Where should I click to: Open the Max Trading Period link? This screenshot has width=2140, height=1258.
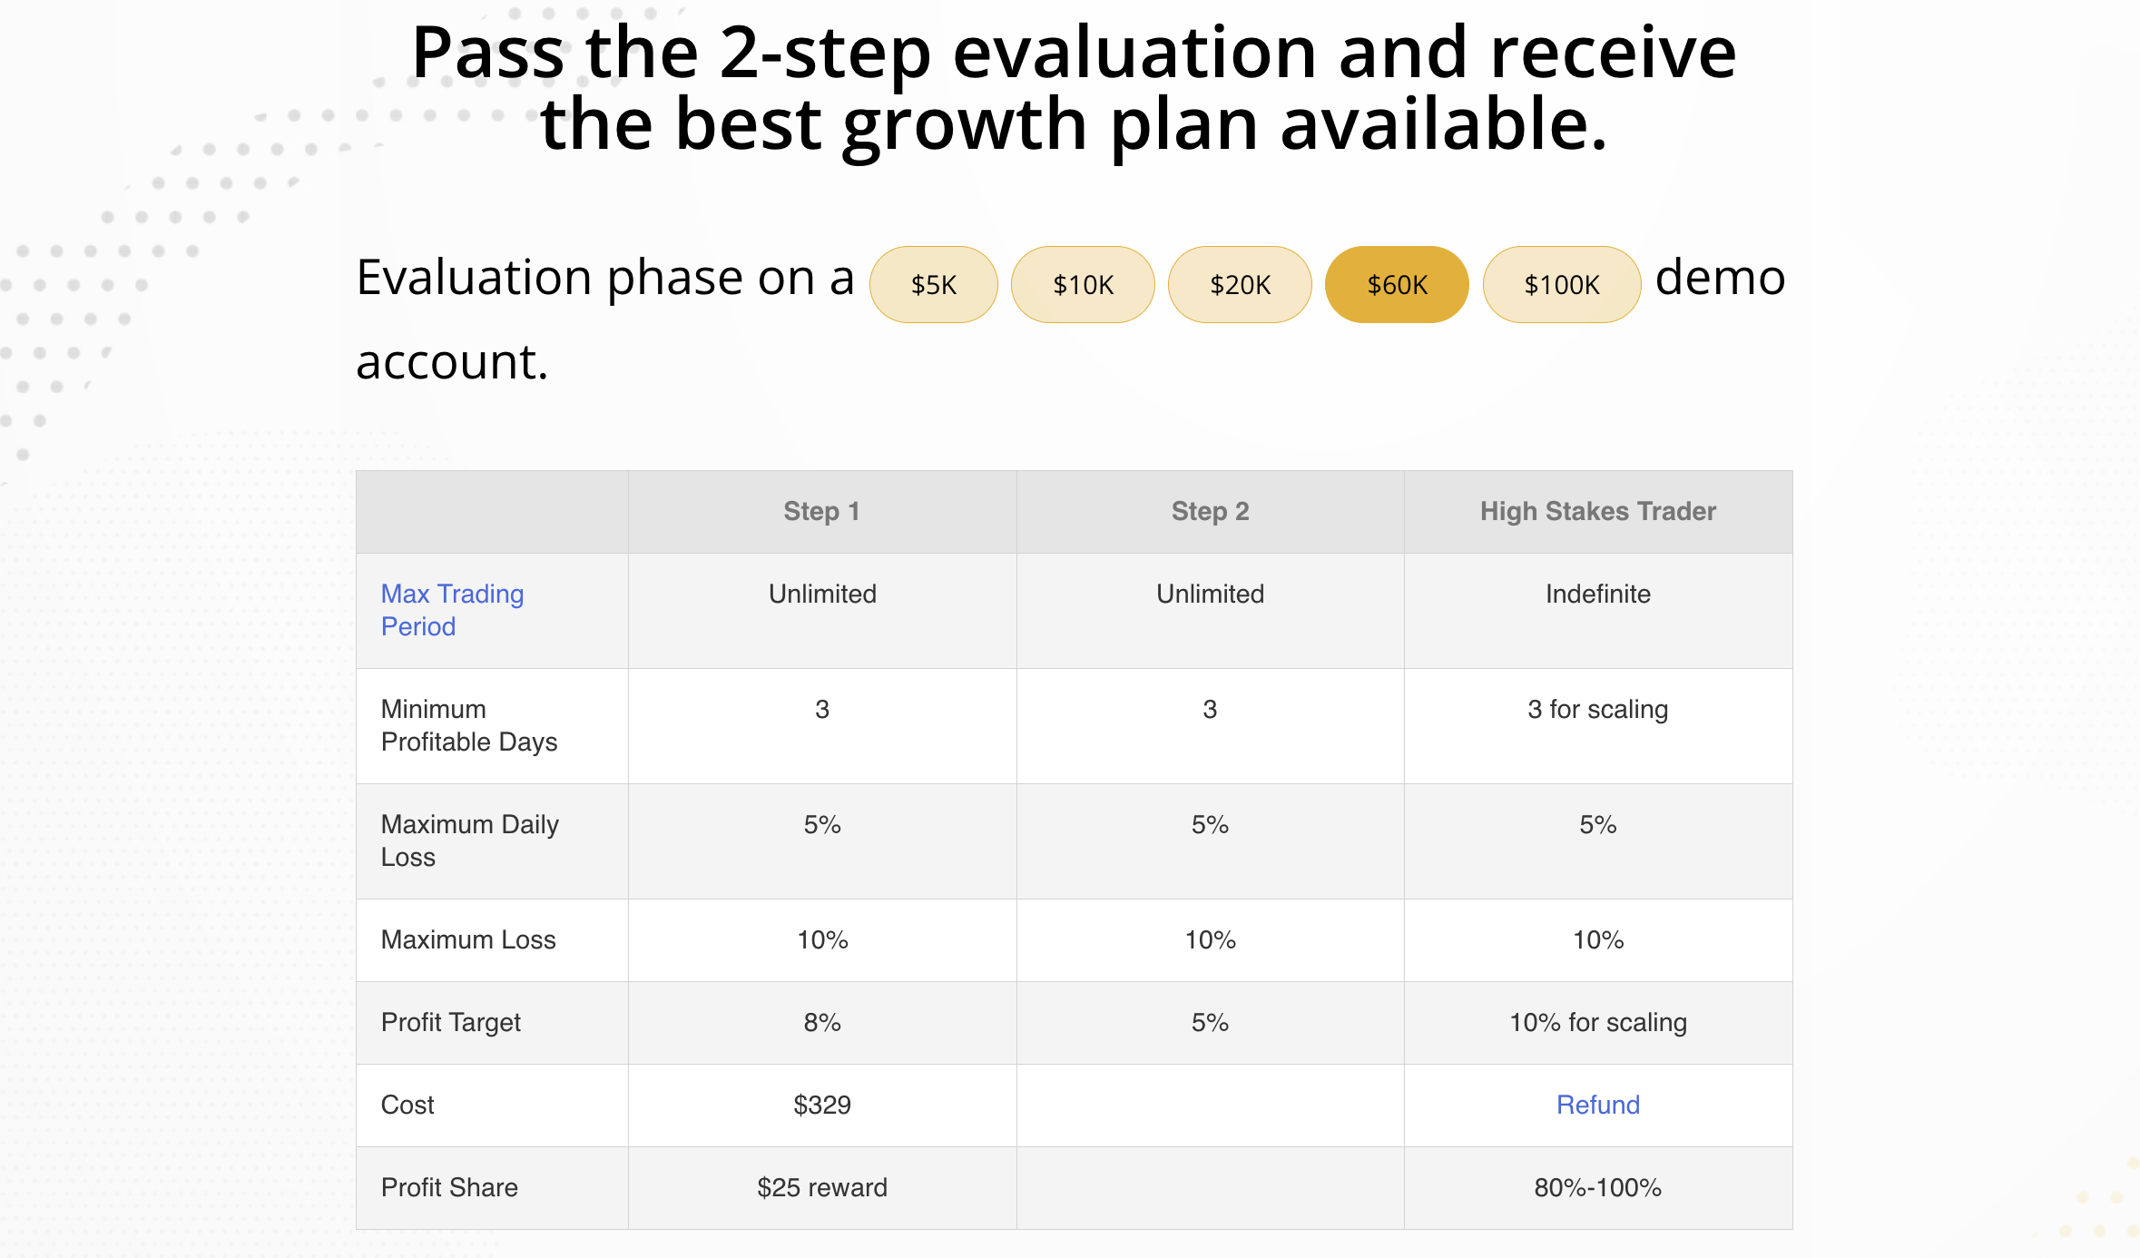pos(452,610)
